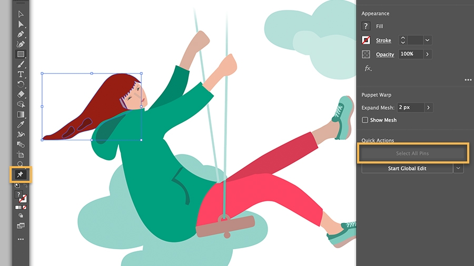
Task: Select the Eraser tool
Action: click(x=21, y=94)
